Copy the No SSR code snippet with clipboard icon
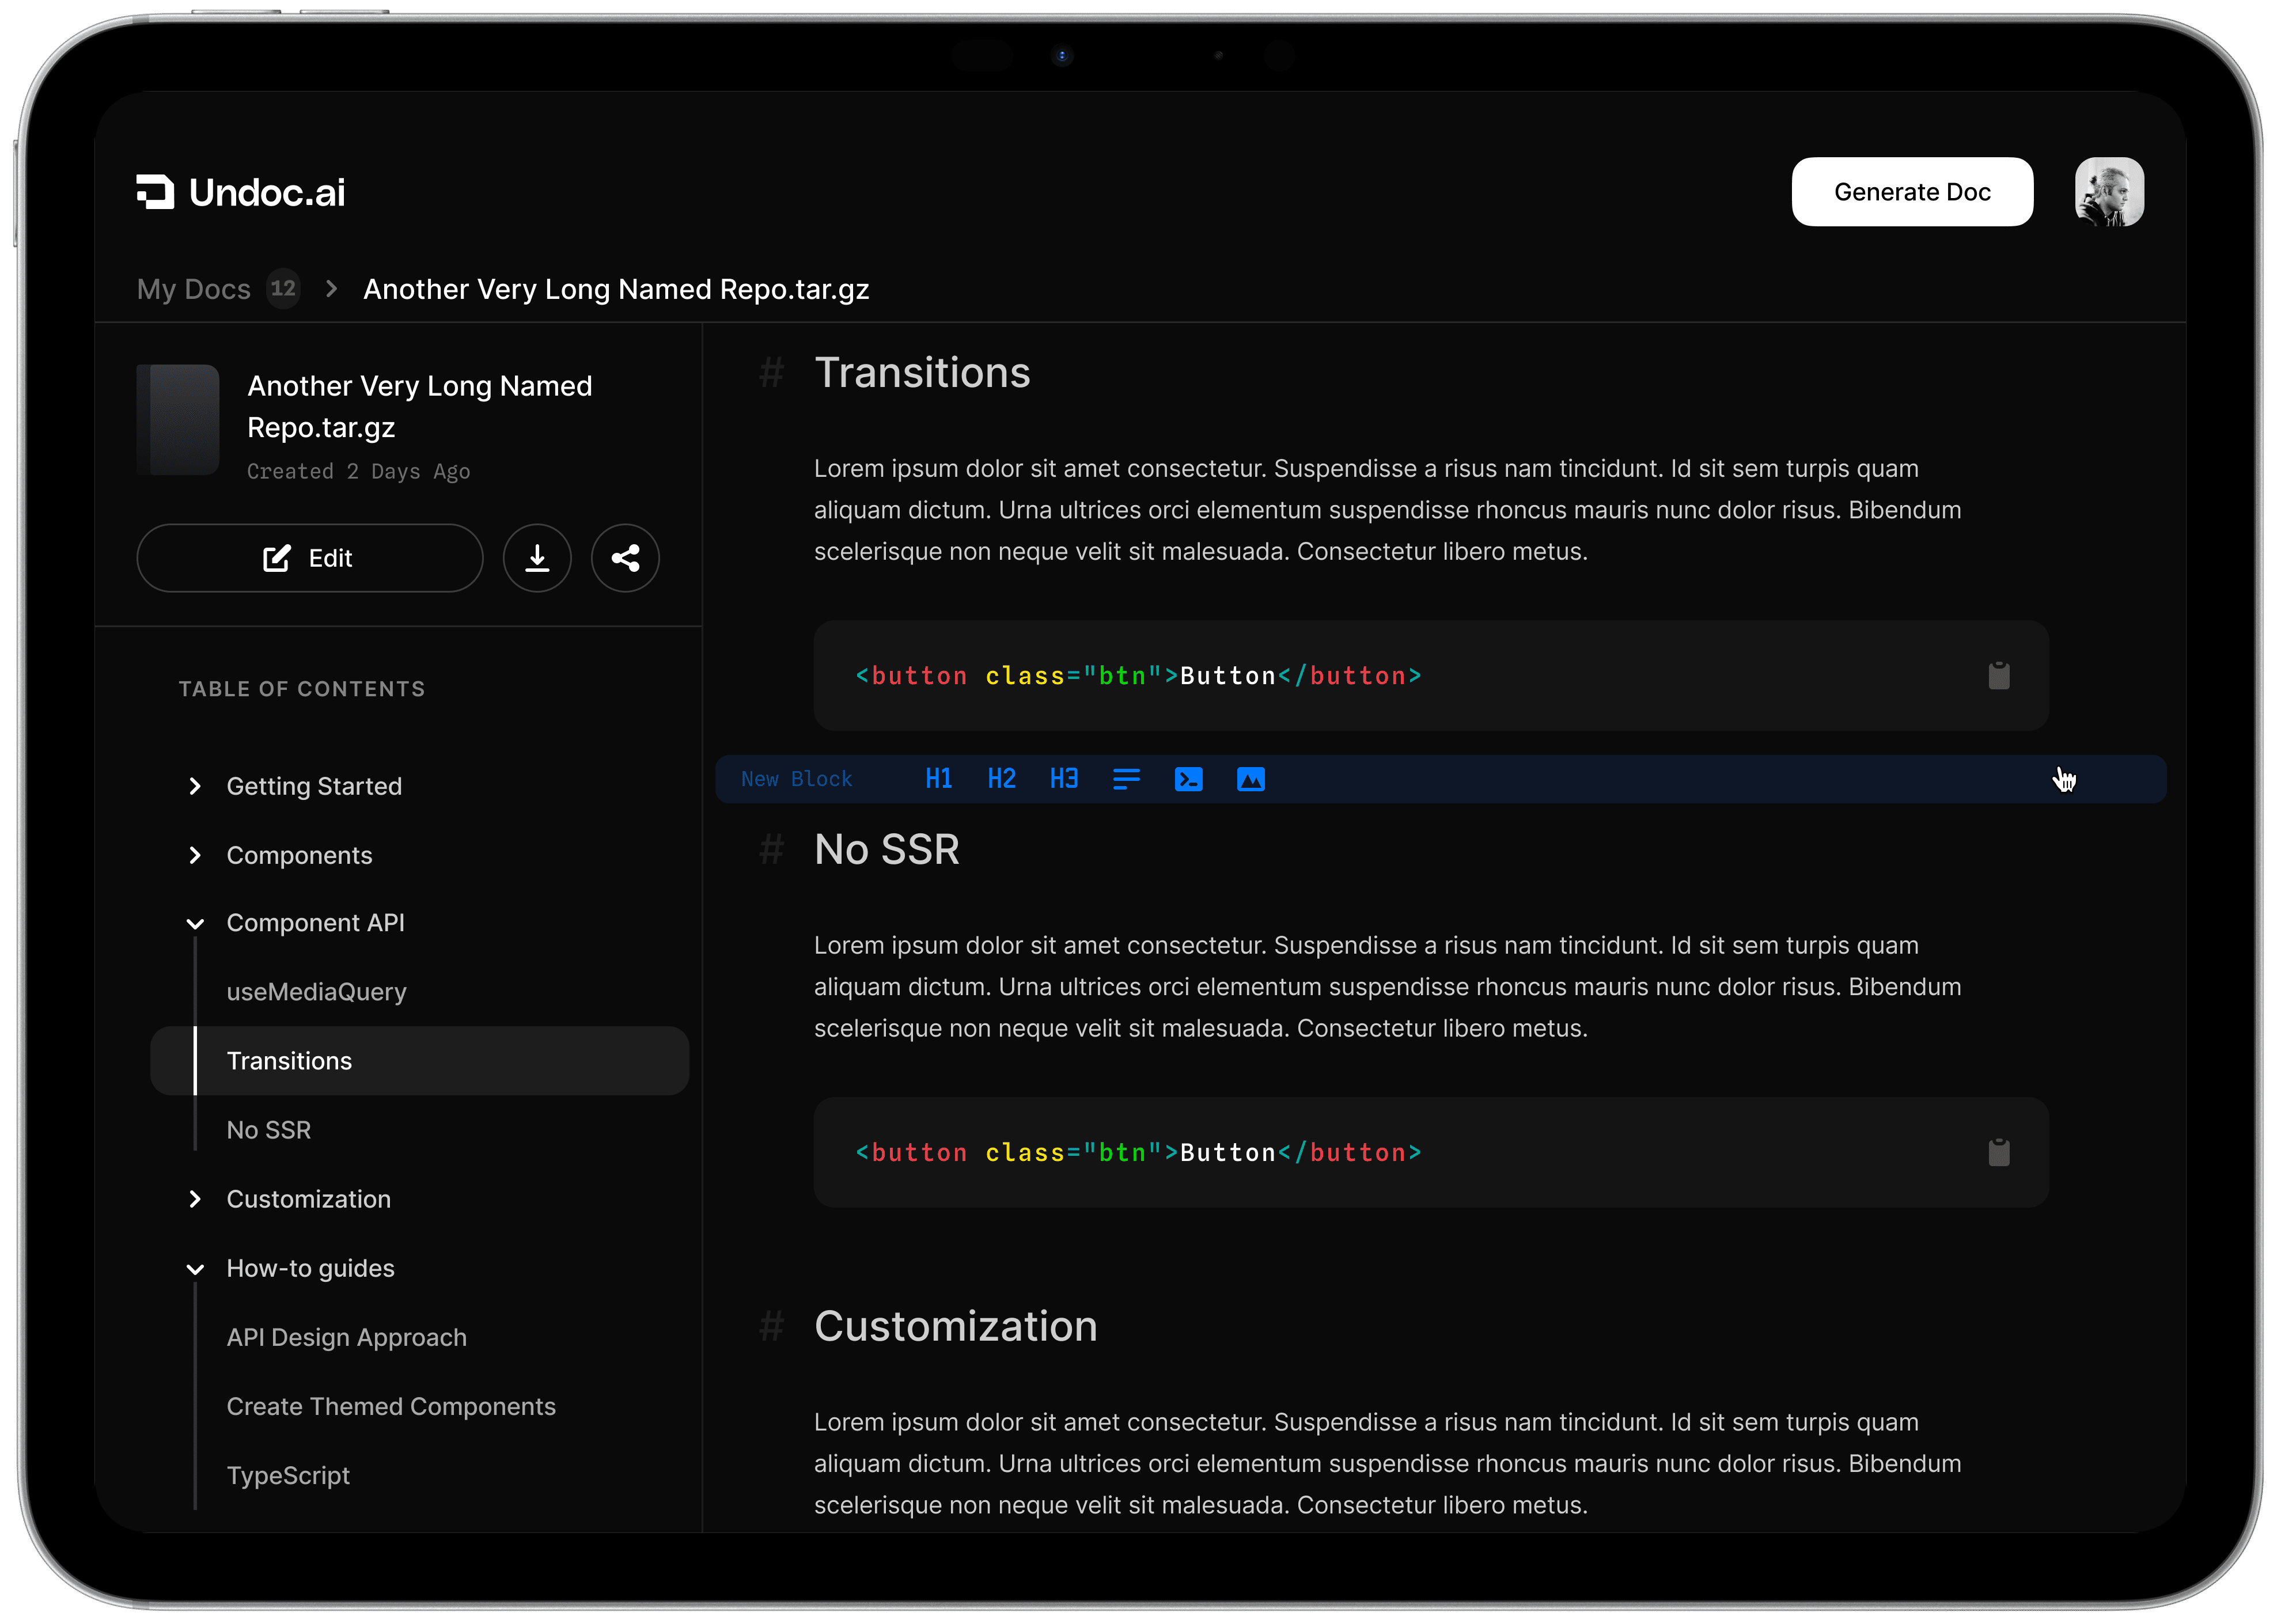2281x1624 pixels. pyautogui.click(x=1998, y=1152)
